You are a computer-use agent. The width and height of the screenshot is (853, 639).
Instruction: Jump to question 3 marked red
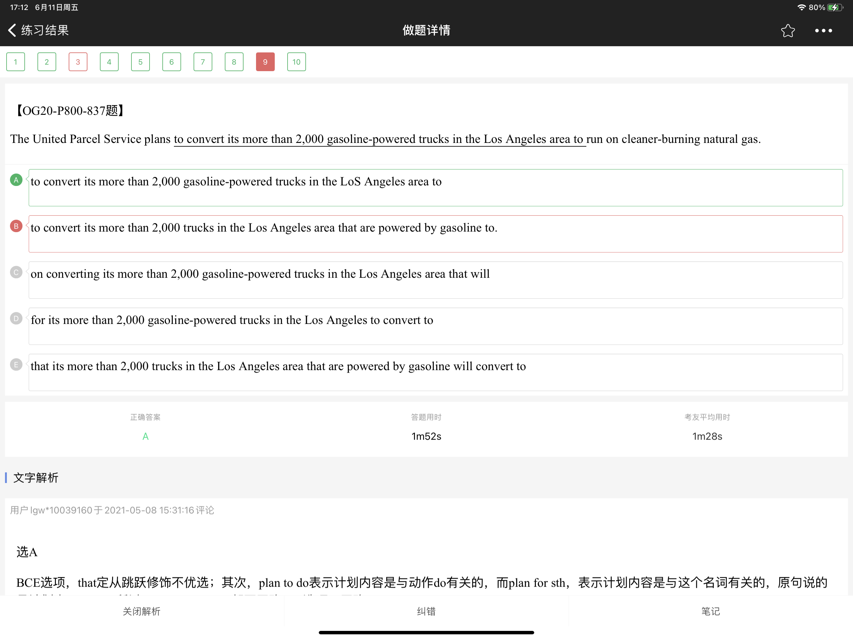pos(78,62)
